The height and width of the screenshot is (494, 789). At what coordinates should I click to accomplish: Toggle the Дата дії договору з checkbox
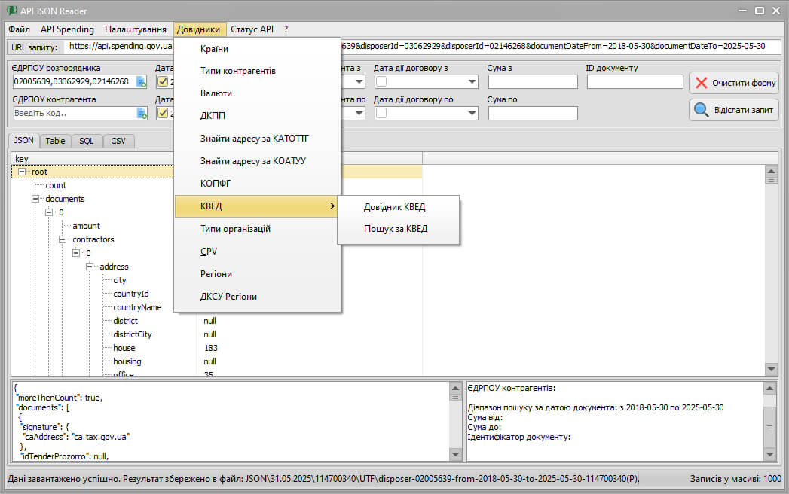click(382, 81)
